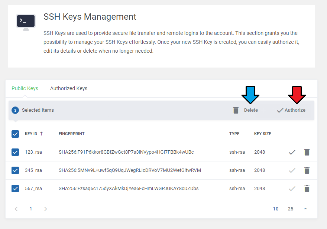Screen dimensions: 327x229
Task: Delete the 567_rsa key with trash icon
Action: tap(307, 189)
